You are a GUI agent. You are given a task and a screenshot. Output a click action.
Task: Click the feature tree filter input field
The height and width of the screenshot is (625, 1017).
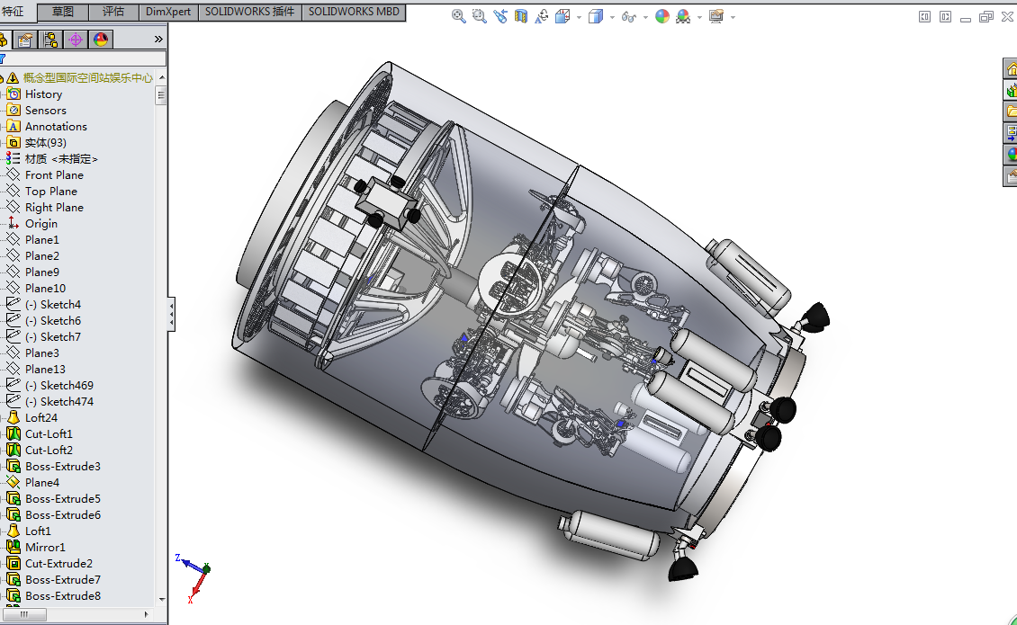[x=86, y=58]
